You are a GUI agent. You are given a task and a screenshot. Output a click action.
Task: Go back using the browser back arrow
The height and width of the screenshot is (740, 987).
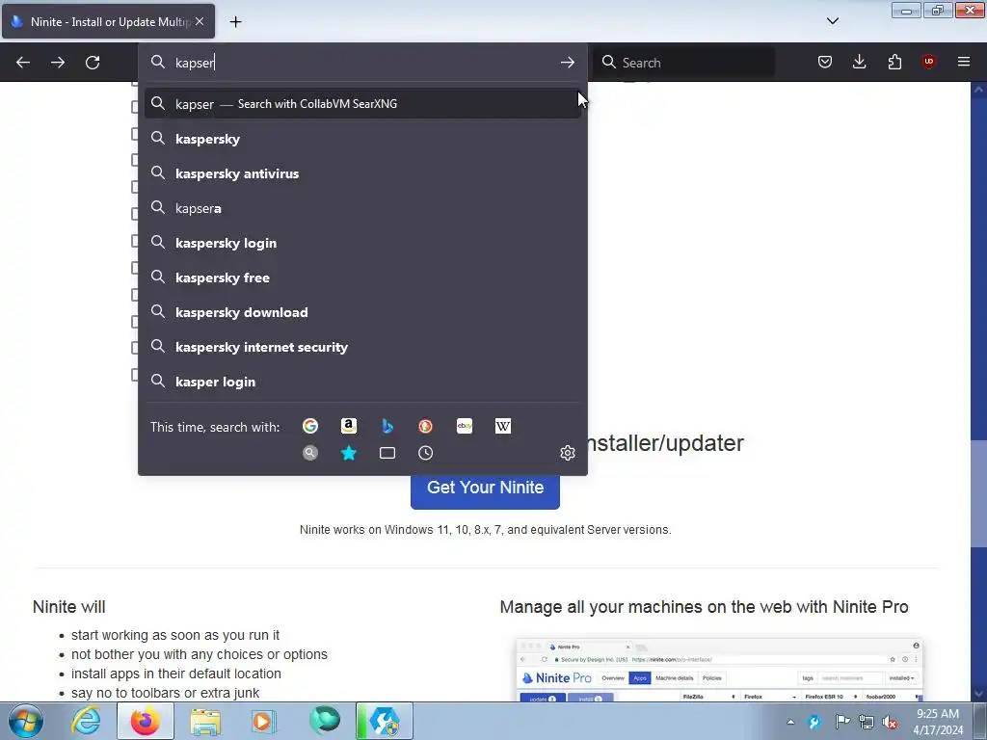tap(23, 63)
